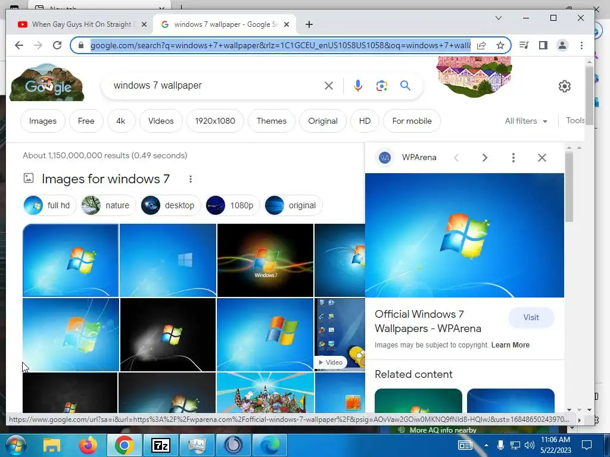Choose the 1080p image suggestion

point(232,205)
